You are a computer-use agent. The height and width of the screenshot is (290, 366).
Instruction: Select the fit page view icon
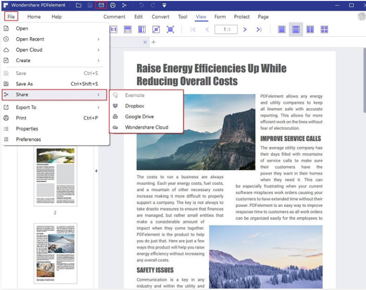click(156, 30)
